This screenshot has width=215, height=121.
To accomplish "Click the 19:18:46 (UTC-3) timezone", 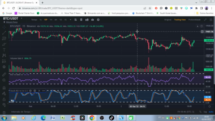I will (x=186, y=112).
